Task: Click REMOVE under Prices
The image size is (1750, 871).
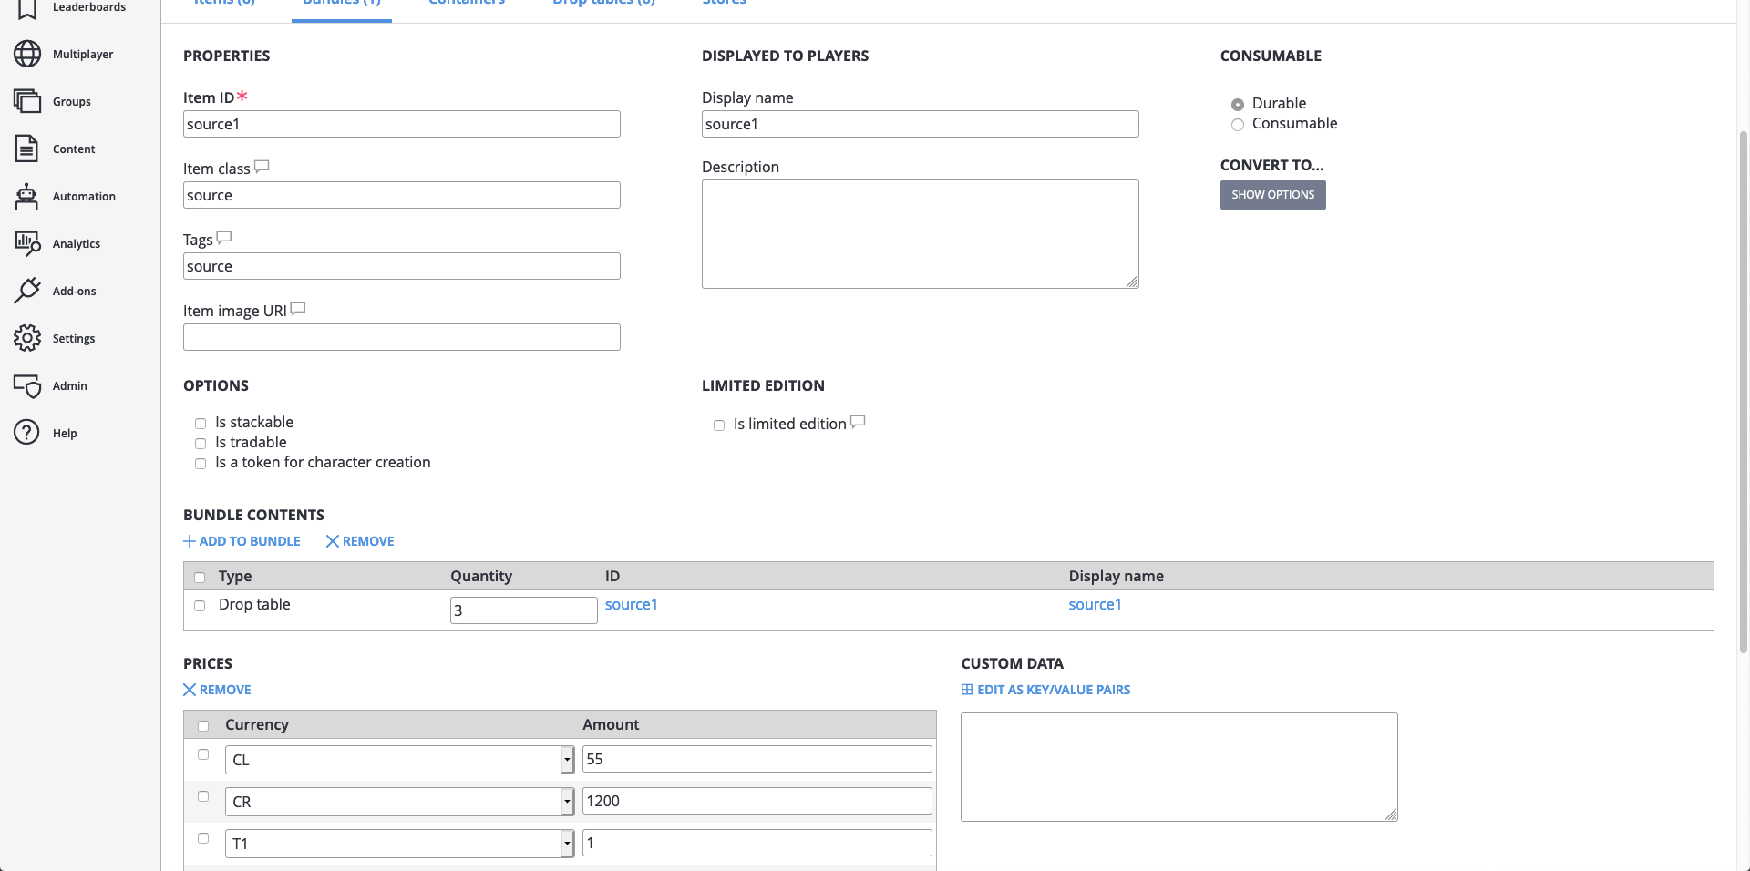Action: [x=217, y=690]
